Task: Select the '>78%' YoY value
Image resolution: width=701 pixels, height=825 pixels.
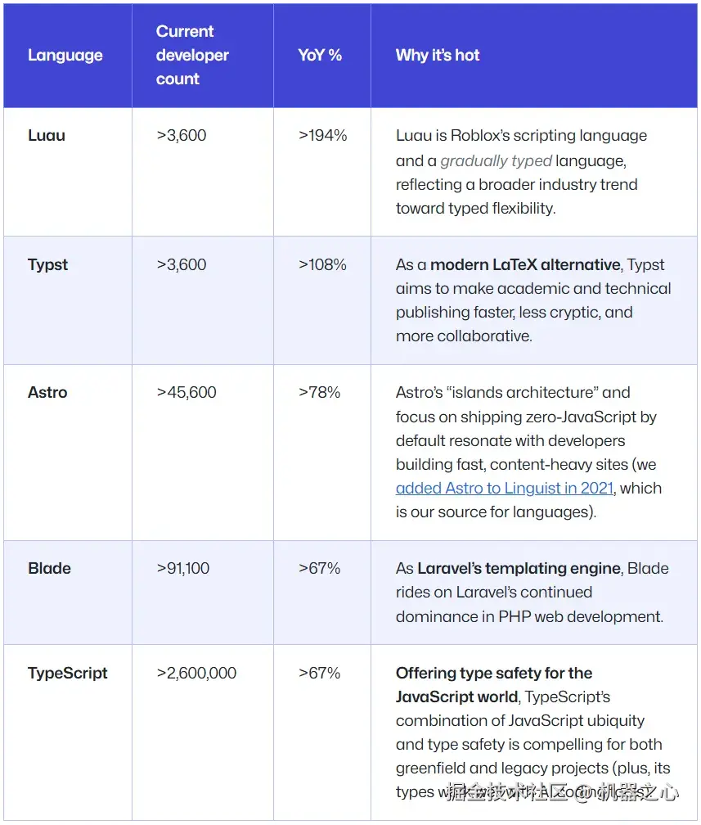Action: [319, 393]
